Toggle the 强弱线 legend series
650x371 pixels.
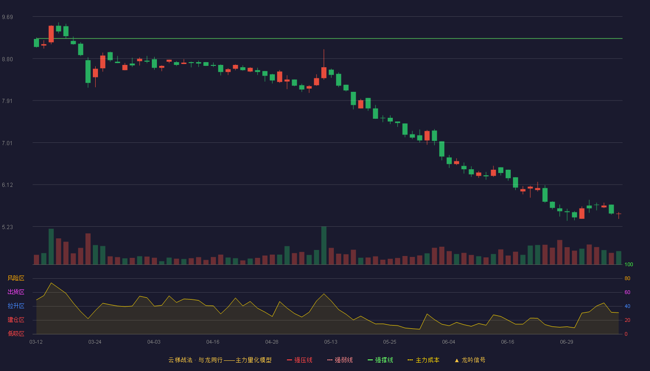[x=340, y=360]
